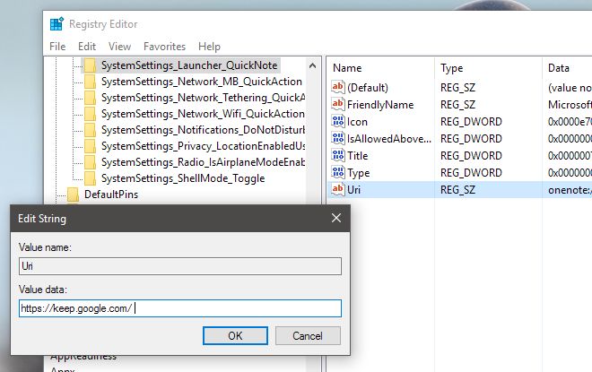The image size is (592, 372).
Task: Click the SystemSettings_Network_Tethering folder icon
Action: [x=90, y=98]
